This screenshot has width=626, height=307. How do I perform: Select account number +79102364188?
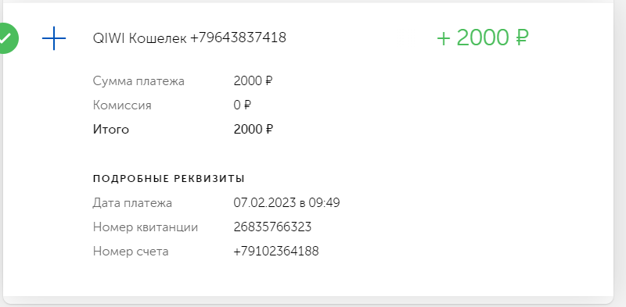[276, 252]
